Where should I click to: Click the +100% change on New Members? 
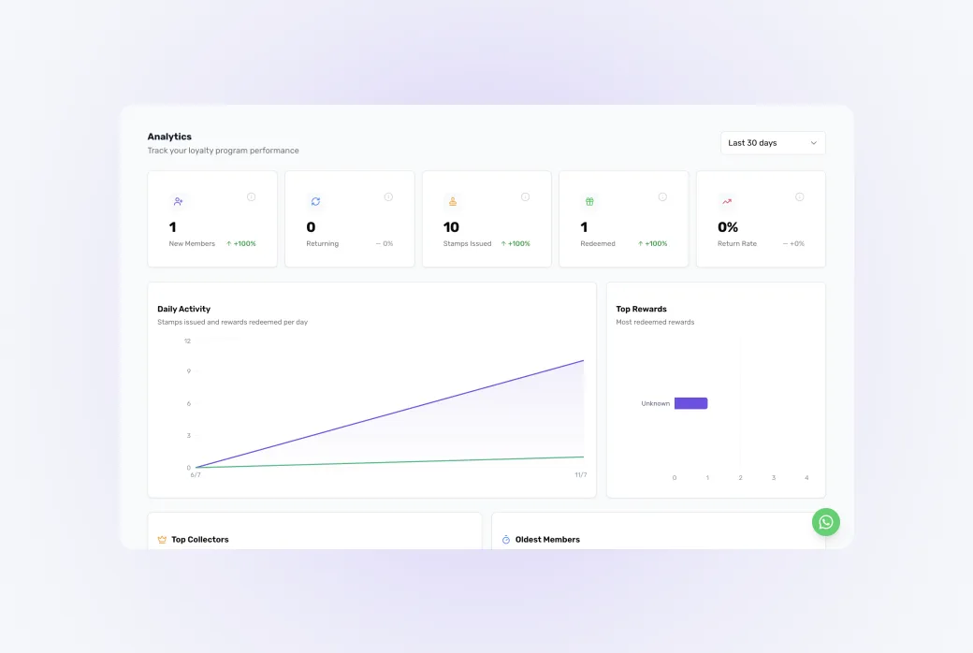240,244
